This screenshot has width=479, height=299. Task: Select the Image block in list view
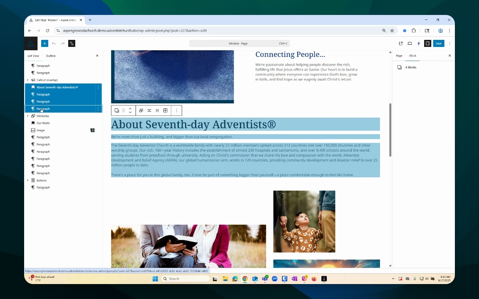41,130
